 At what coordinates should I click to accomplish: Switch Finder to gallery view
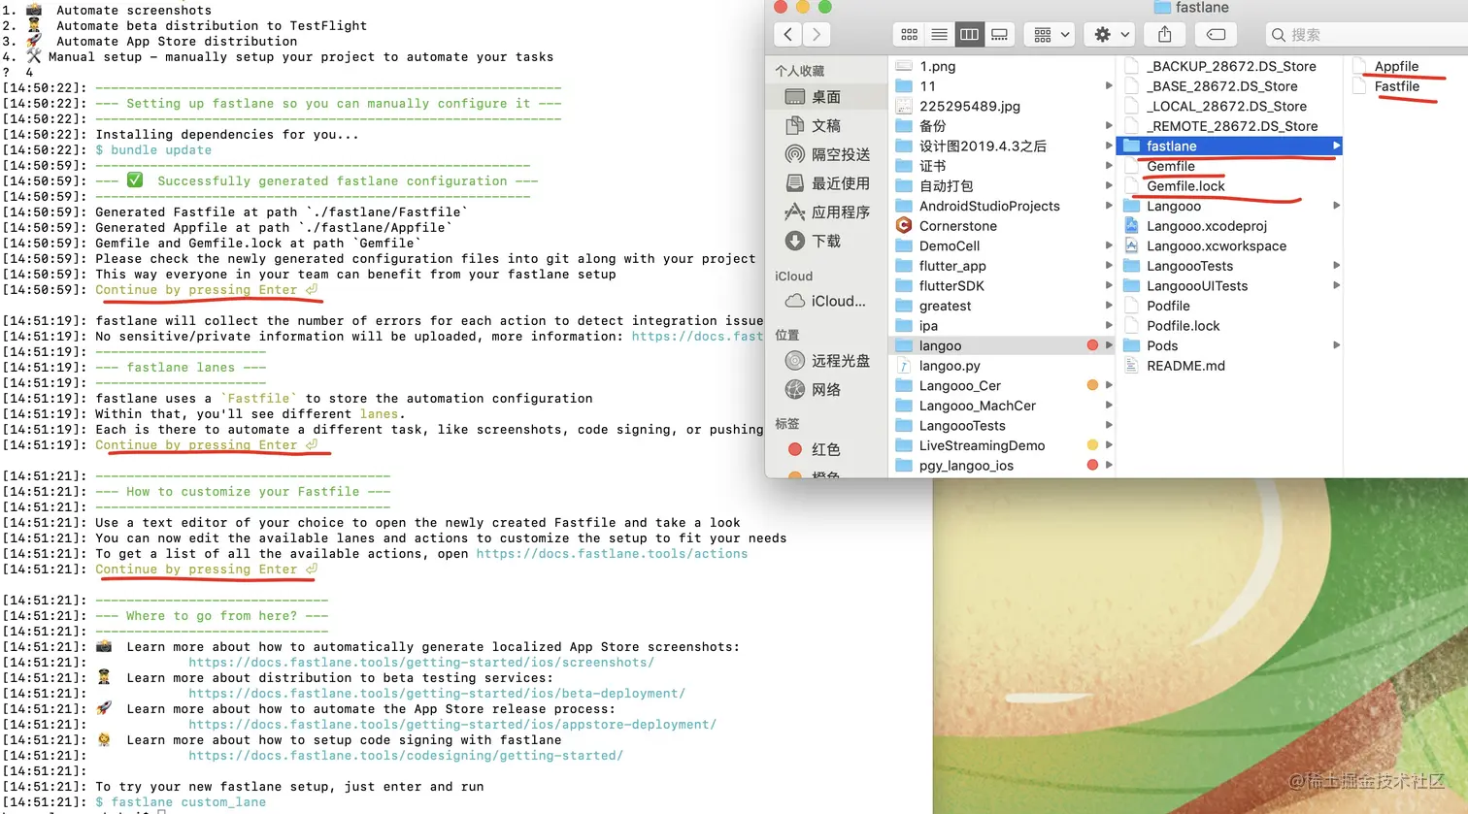coord(999,35)
